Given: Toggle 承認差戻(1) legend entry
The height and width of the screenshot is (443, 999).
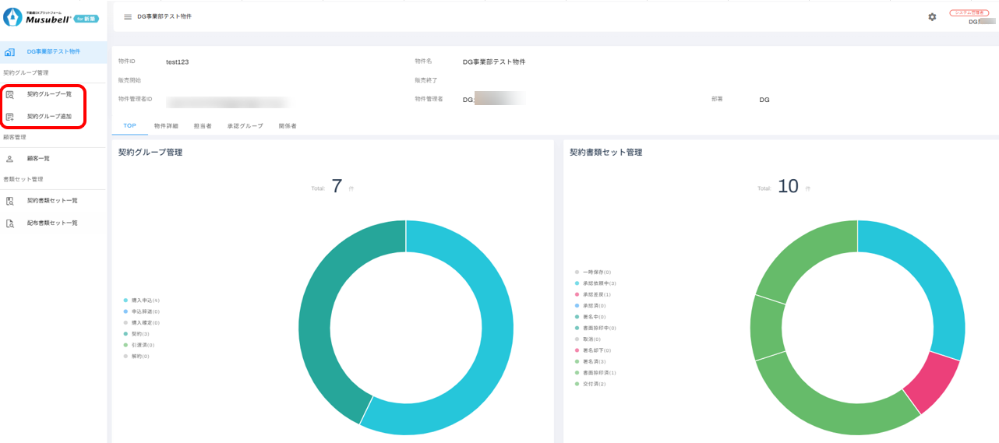Looking at the screenshot, I should pyautogui.click(x=596, y=294).
